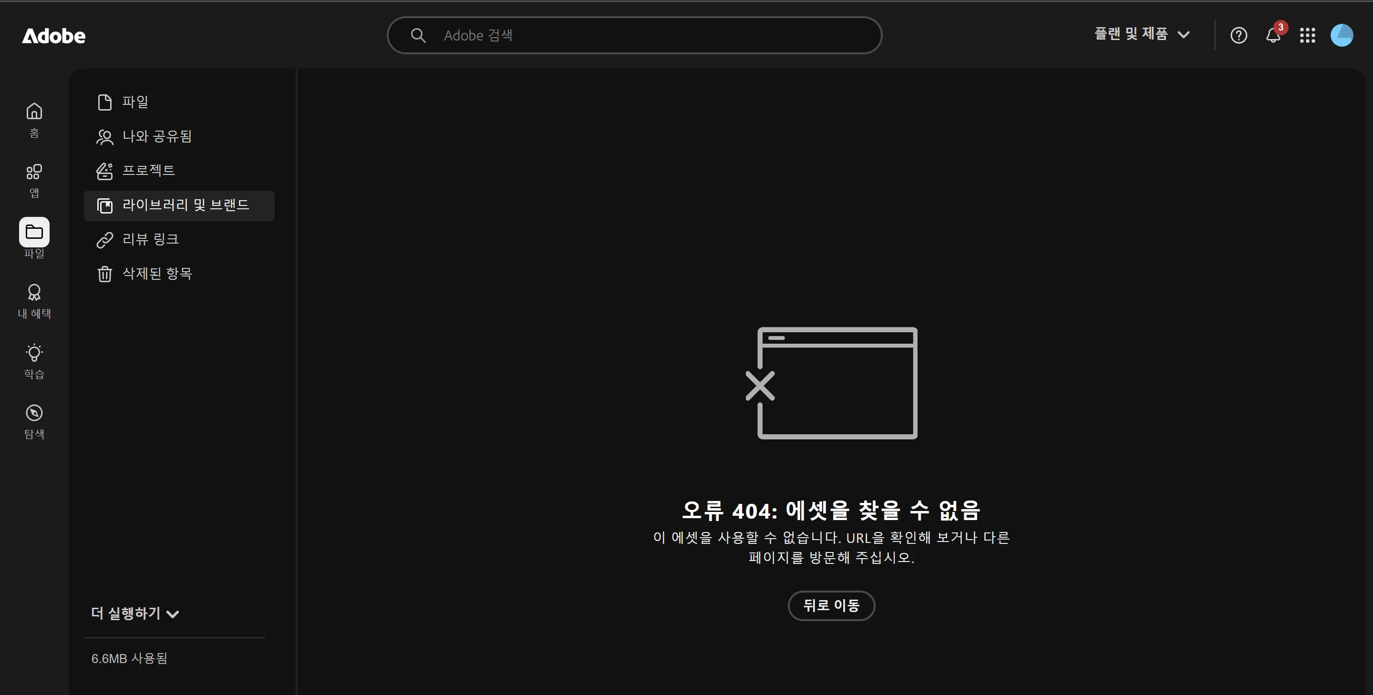Click the Adobe 검색 search field
The image size is (1373, 695).
click(634, 36)
